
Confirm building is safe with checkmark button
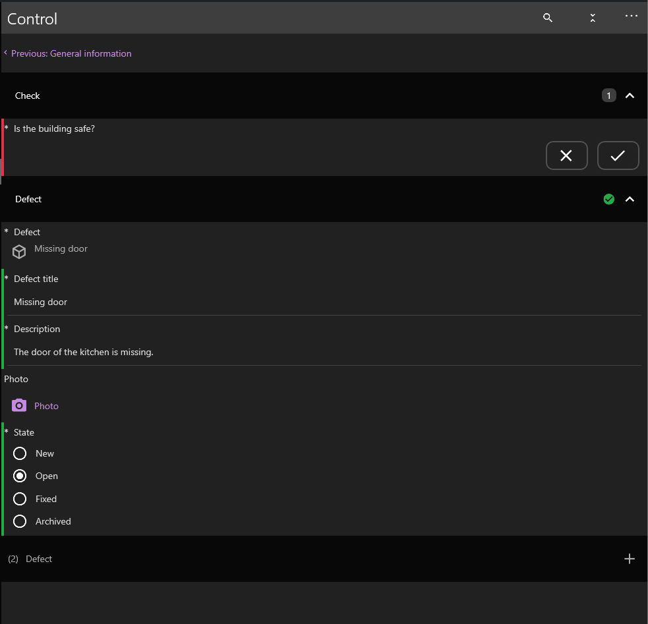618,156
